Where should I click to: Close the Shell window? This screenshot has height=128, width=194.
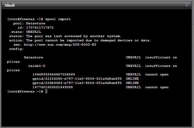187,5
